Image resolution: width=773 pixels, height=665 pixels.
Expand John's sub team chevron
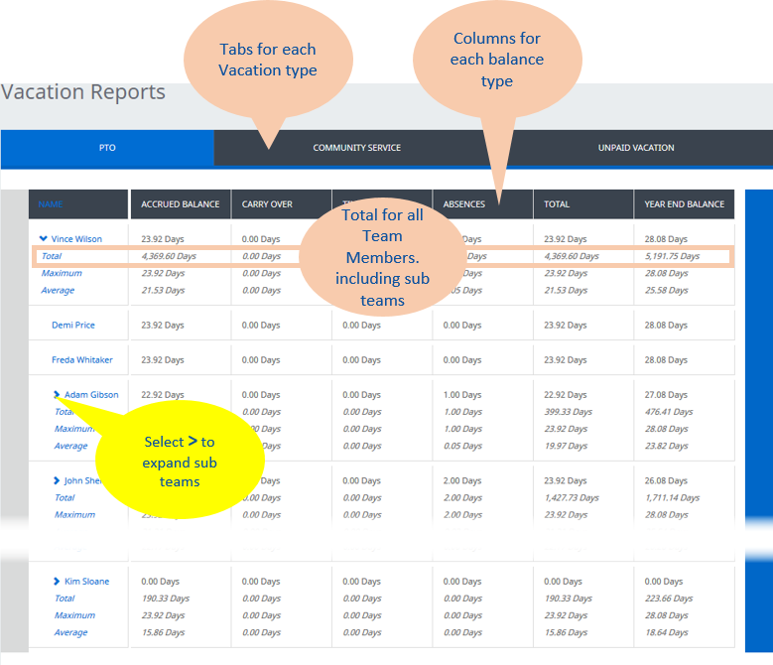(x=57, y=481)
